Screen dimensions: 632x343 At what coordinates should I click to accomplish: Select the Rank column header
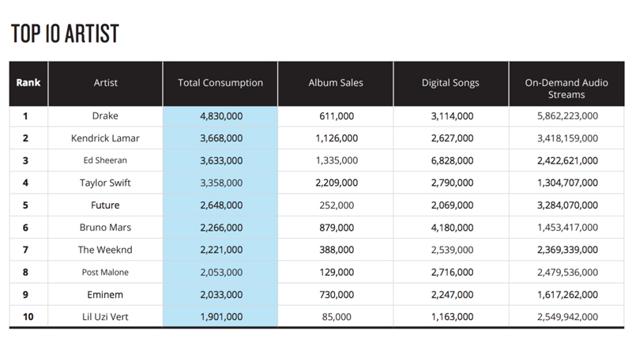(x=28, y=83)
